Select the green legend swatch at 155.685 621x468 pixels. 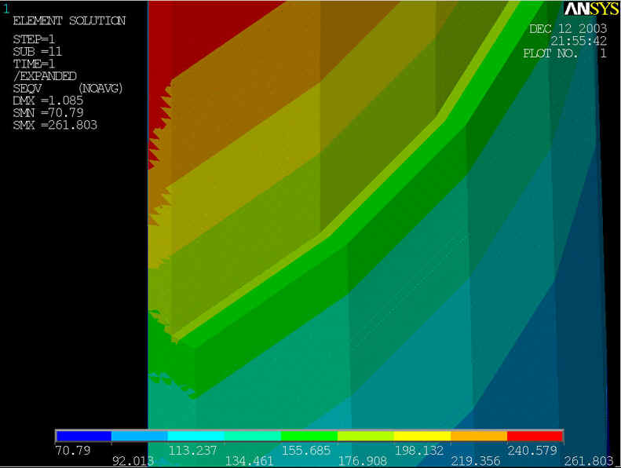pos(309,436)
